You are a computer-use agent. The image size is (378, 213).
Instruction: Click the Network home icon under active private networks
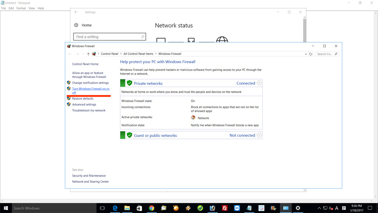pyautogui.click(x=193, y=118)
